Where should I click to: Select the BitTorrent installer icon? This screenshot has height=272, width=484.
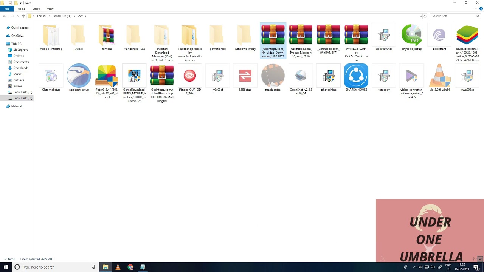point(439,35)
